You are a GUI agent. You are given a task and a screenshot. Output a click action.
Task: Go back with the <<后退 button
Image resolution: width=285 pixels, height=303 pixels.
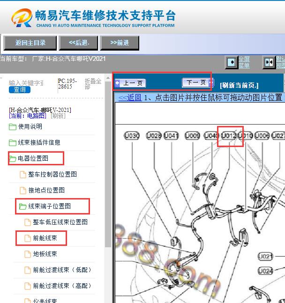[x=78, y=43]
